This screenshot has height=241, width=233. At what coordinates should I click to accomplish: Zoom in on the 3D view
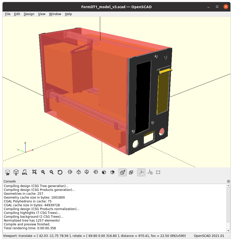[43, 172]
